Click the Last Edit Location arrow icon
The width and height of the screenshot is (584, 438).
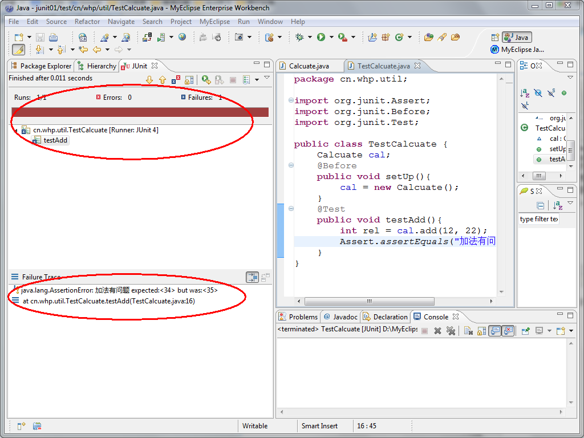(x=83, y=49)
